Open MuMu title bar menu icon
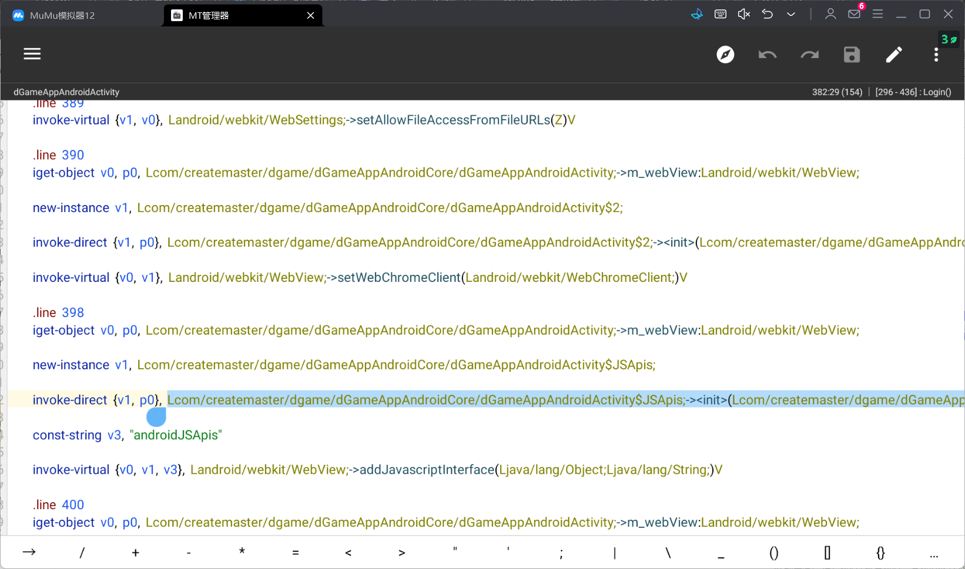965x569 pixels. point(877,14)
